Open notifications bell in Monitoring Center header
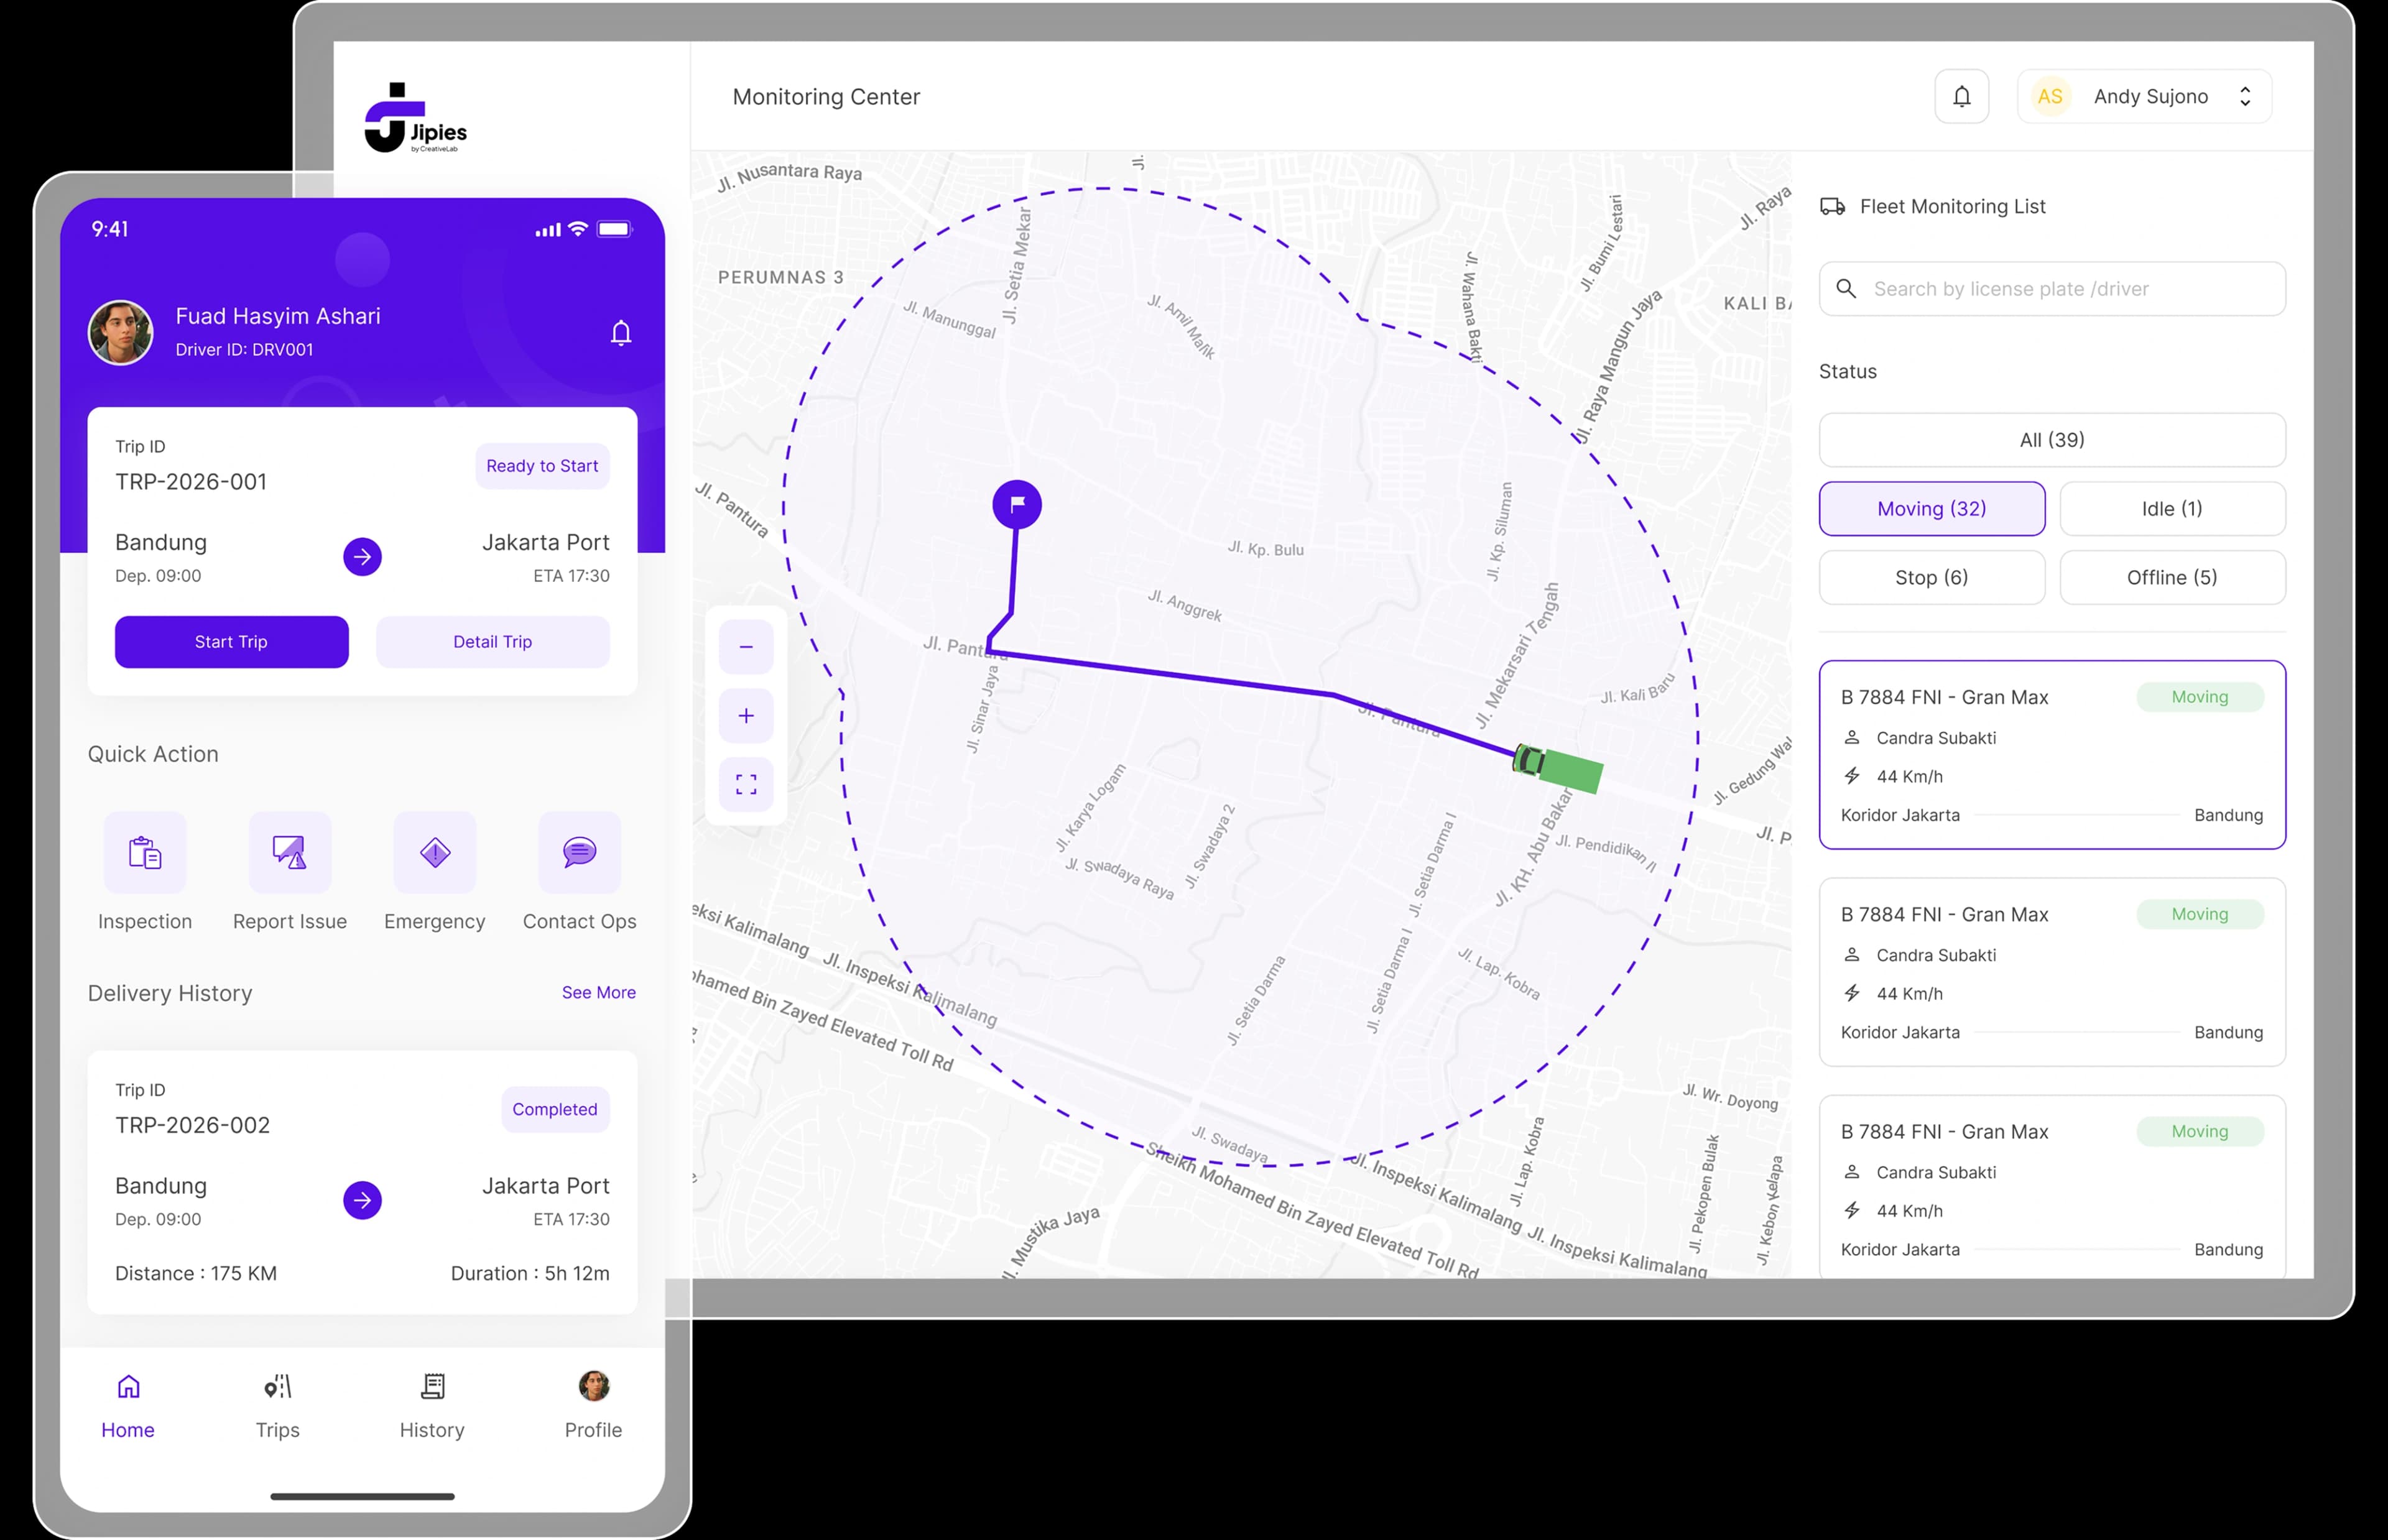 point(1961,96)
